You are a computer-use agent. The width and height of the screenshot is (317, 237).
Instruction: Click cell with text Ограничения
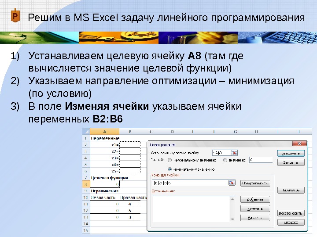[x=105, y=191]
